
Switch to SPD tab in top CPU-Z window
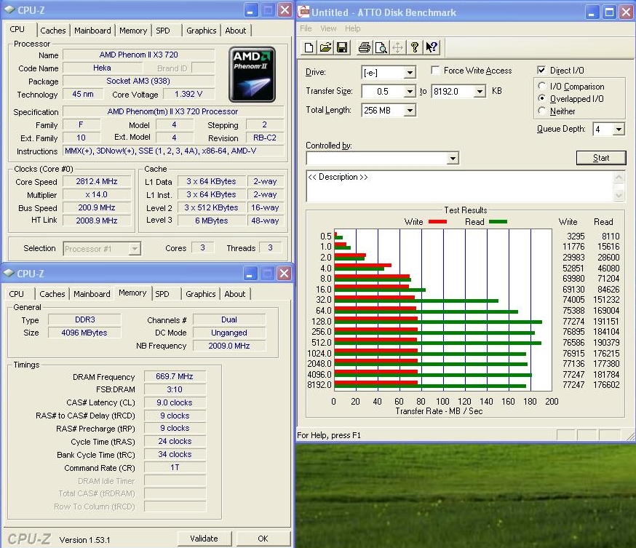[x=163, y=31]
